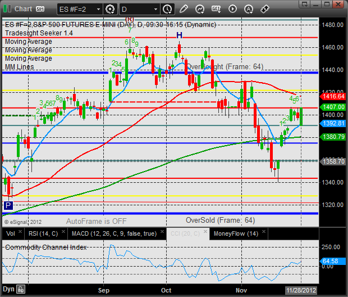Select the 1358.70 gray price label
The image size is (348, 297).
tap(332, 161)
